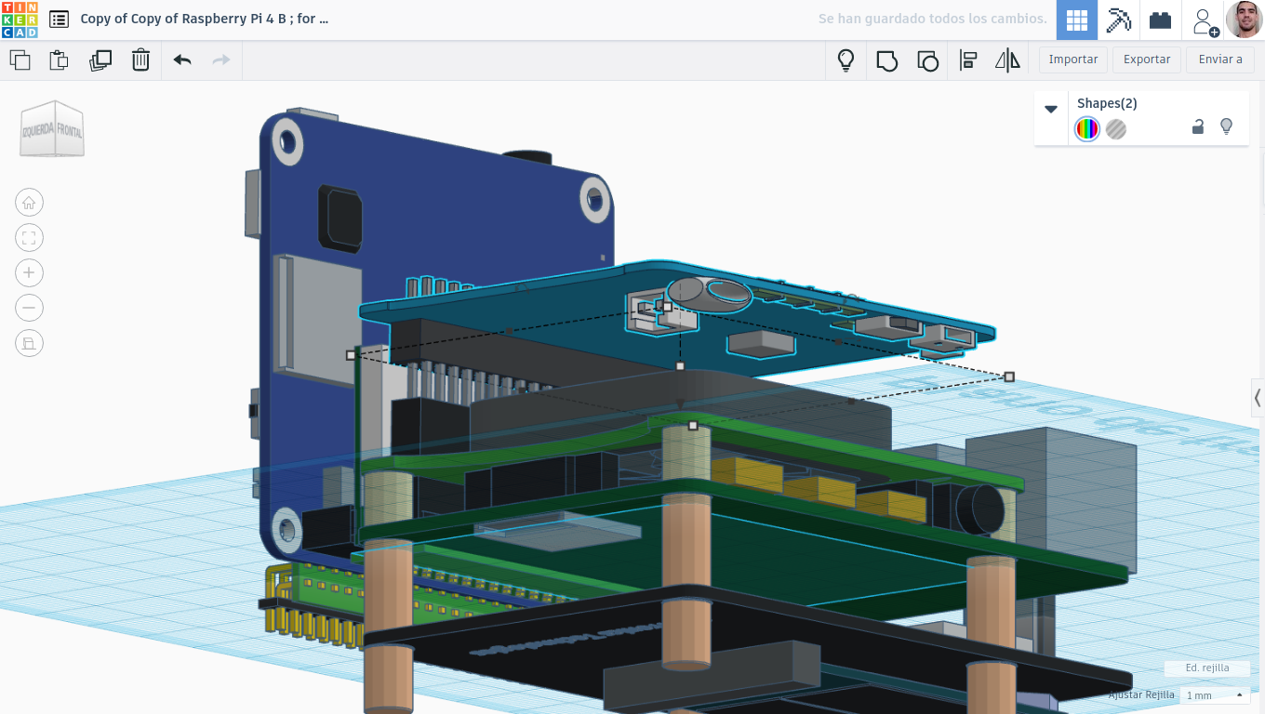Open Ed. rejilla grid editor
Screen dimensions: 1265x714
(x=1206, y=668)
